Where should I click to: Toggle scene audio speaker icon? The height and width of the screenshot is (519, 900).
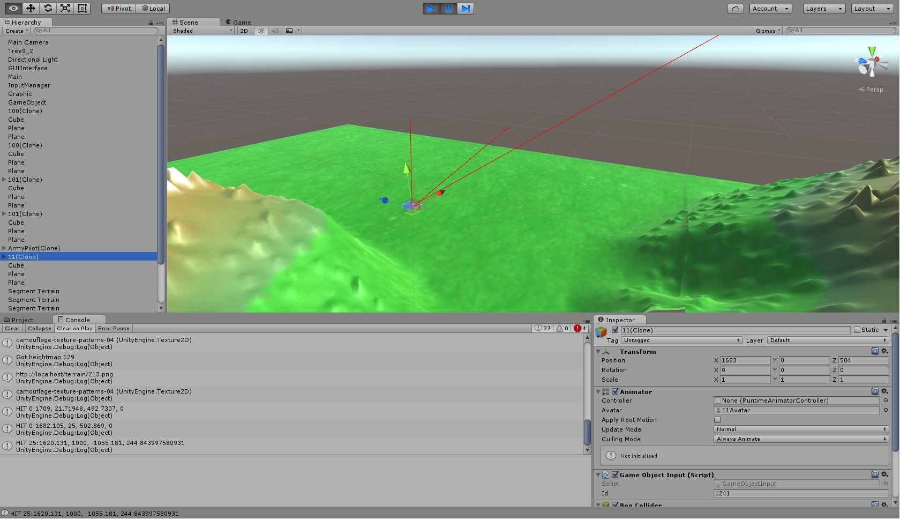tap(275, 31)
